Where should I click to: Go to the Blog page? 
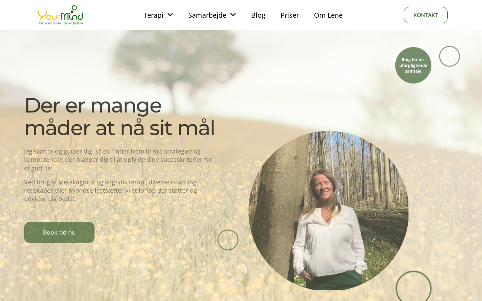coord(258,15)
